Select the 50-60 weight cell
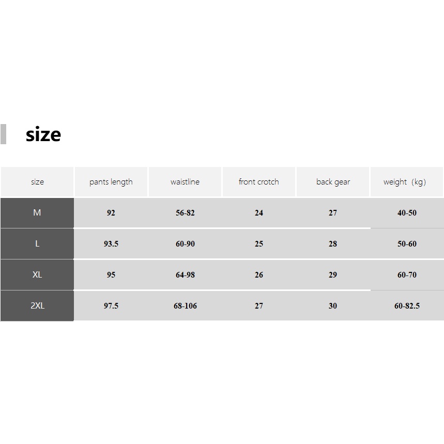Image resolution: width=444 pixels, height=444 pixels. click(x=407, y=244)
